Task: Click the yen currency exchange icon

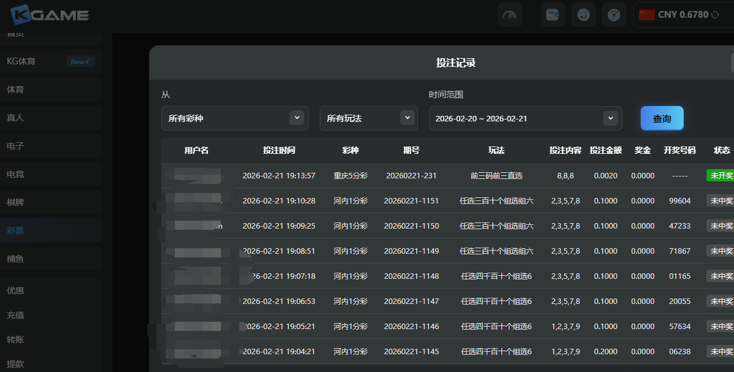Action: (614, 15)
